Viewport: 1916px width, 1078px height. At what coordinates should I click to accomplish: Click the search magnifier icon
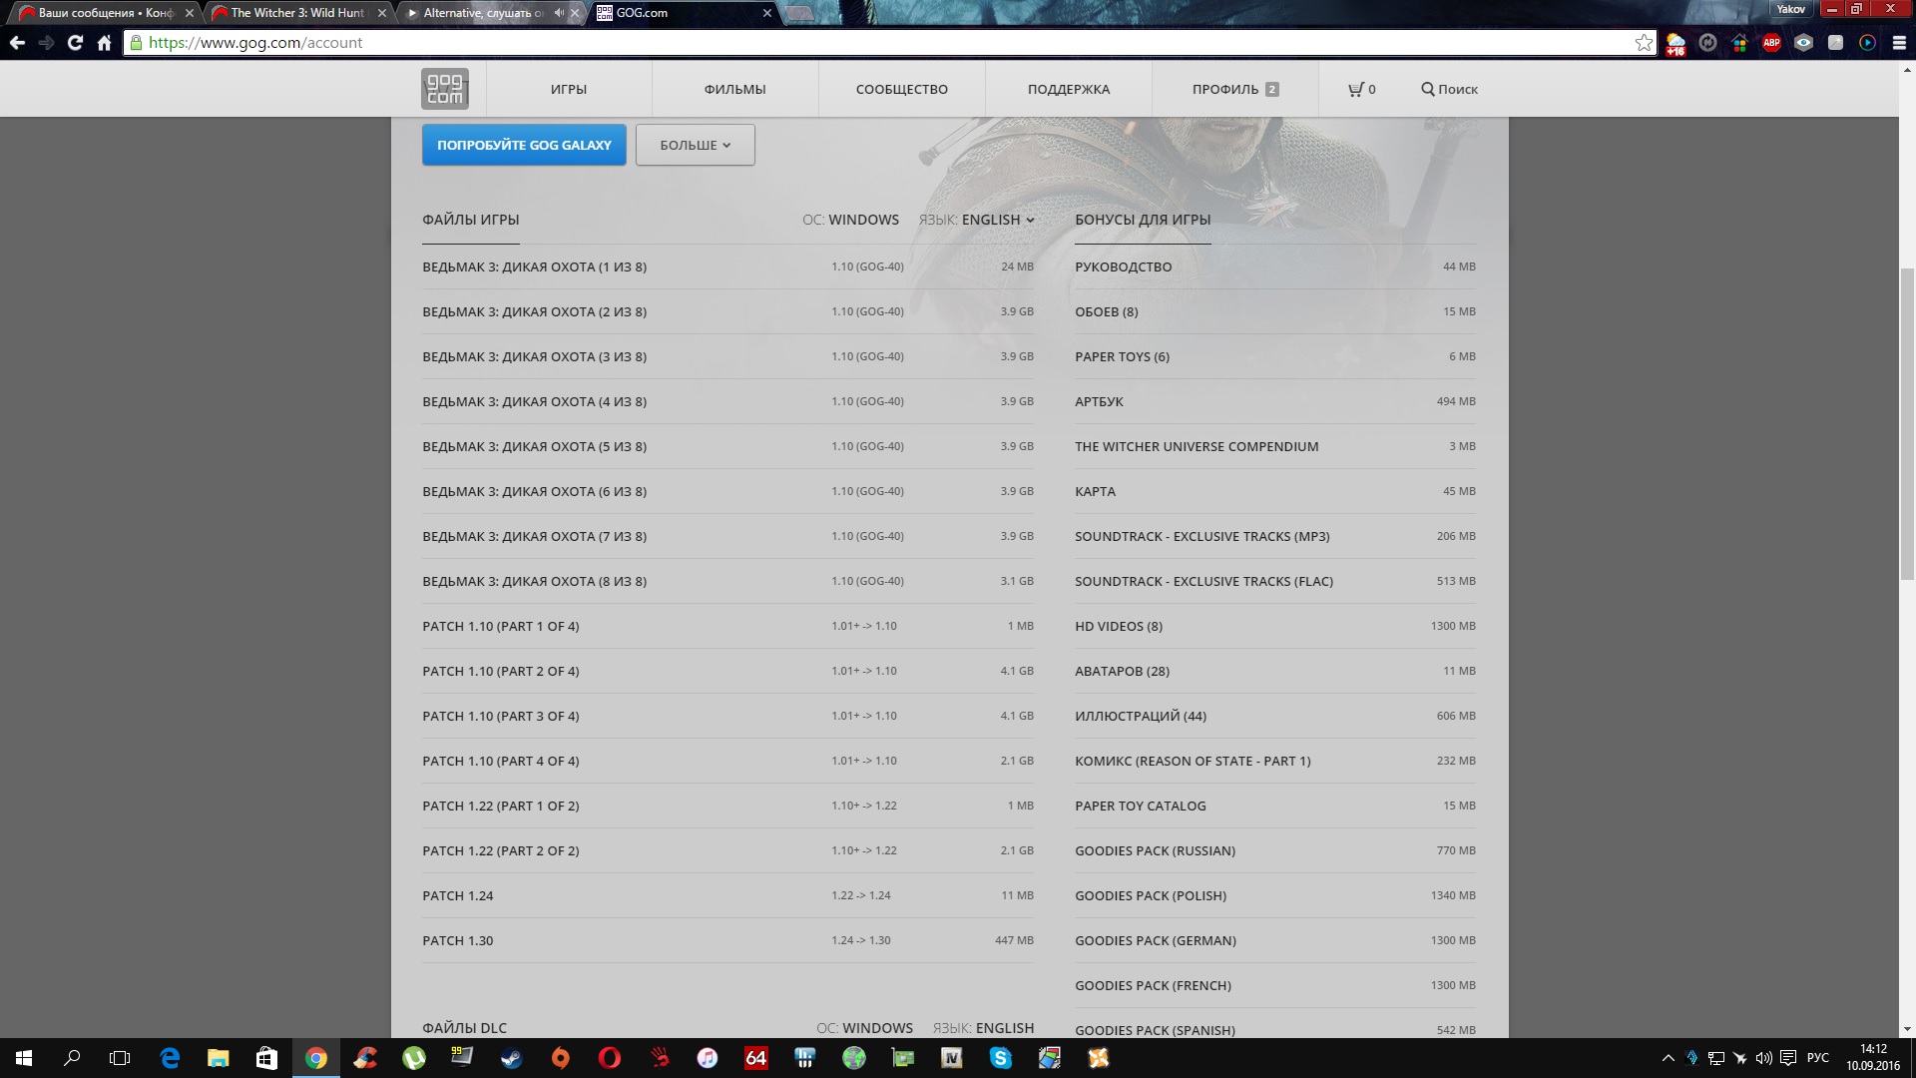click(x=1427, y=89)
